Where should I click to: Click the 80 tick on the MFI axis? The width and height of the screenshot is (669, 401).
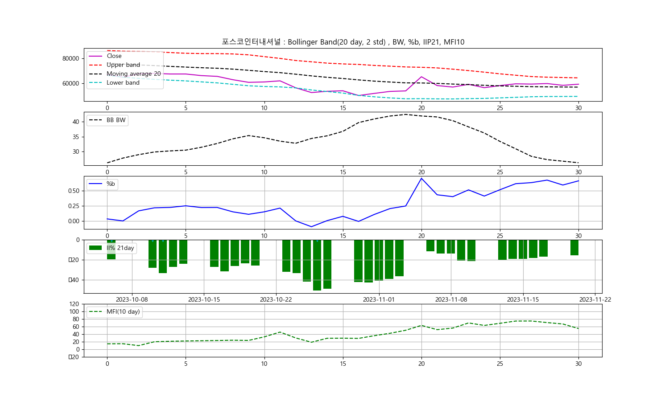point(76,319)
